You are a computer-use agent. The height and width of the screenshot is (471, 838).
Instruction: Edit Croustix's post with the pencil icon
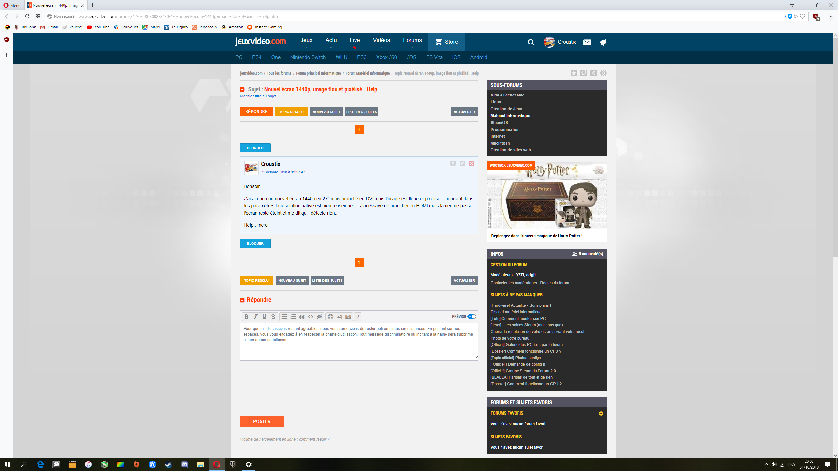[462, 163]
